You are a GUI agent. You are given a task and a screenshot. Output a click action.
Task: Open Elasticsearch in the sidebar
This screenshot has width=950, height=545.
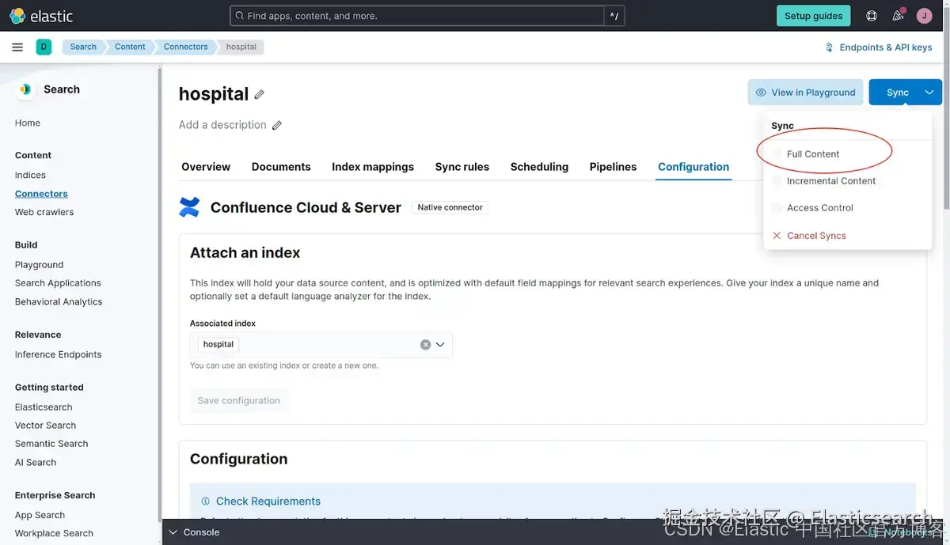(x=44, y=407)
